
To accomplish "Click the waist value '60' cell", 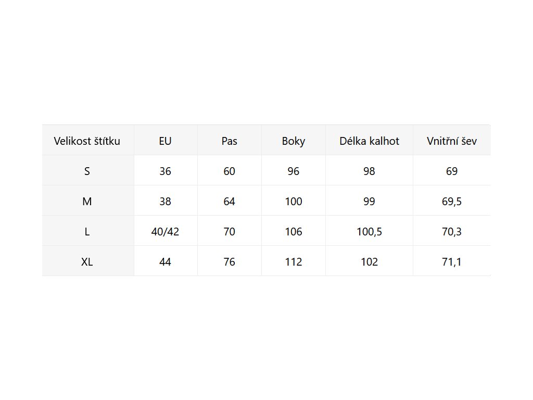I will pos(229,171).
